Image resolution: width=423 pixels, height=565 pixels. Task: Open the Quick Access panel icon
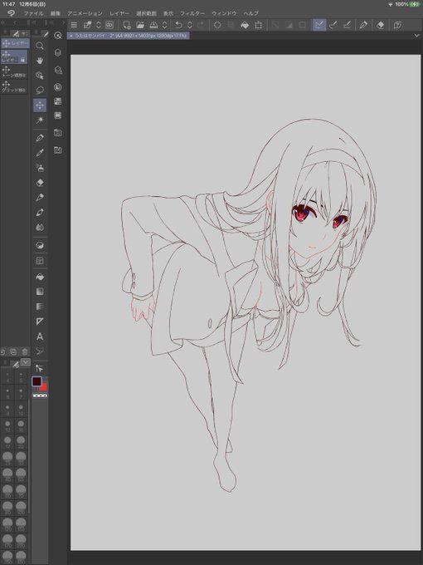[58, 35]
